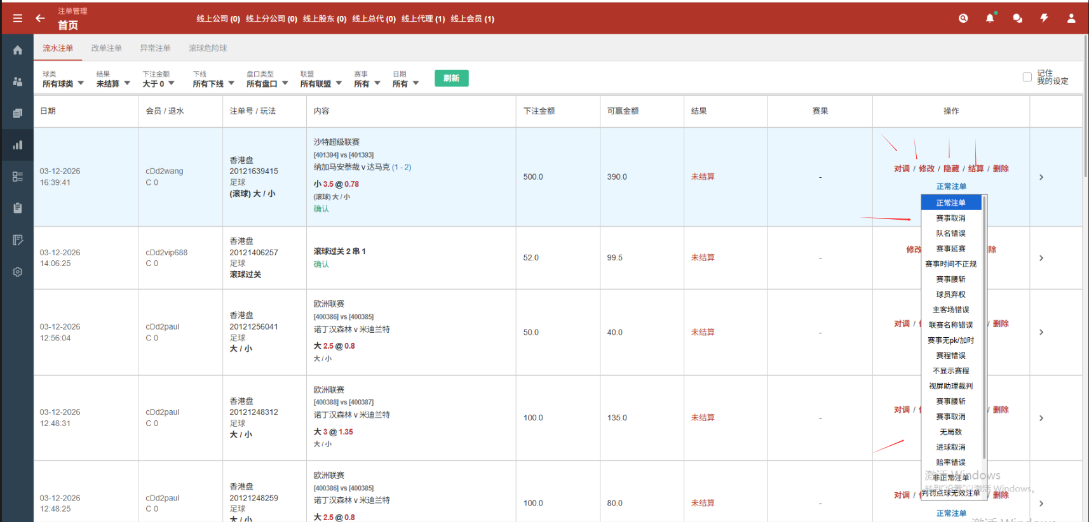Click the 删除 link in the first row
The width and height of the screenshot is (1089, 522).
point(1001,169)
